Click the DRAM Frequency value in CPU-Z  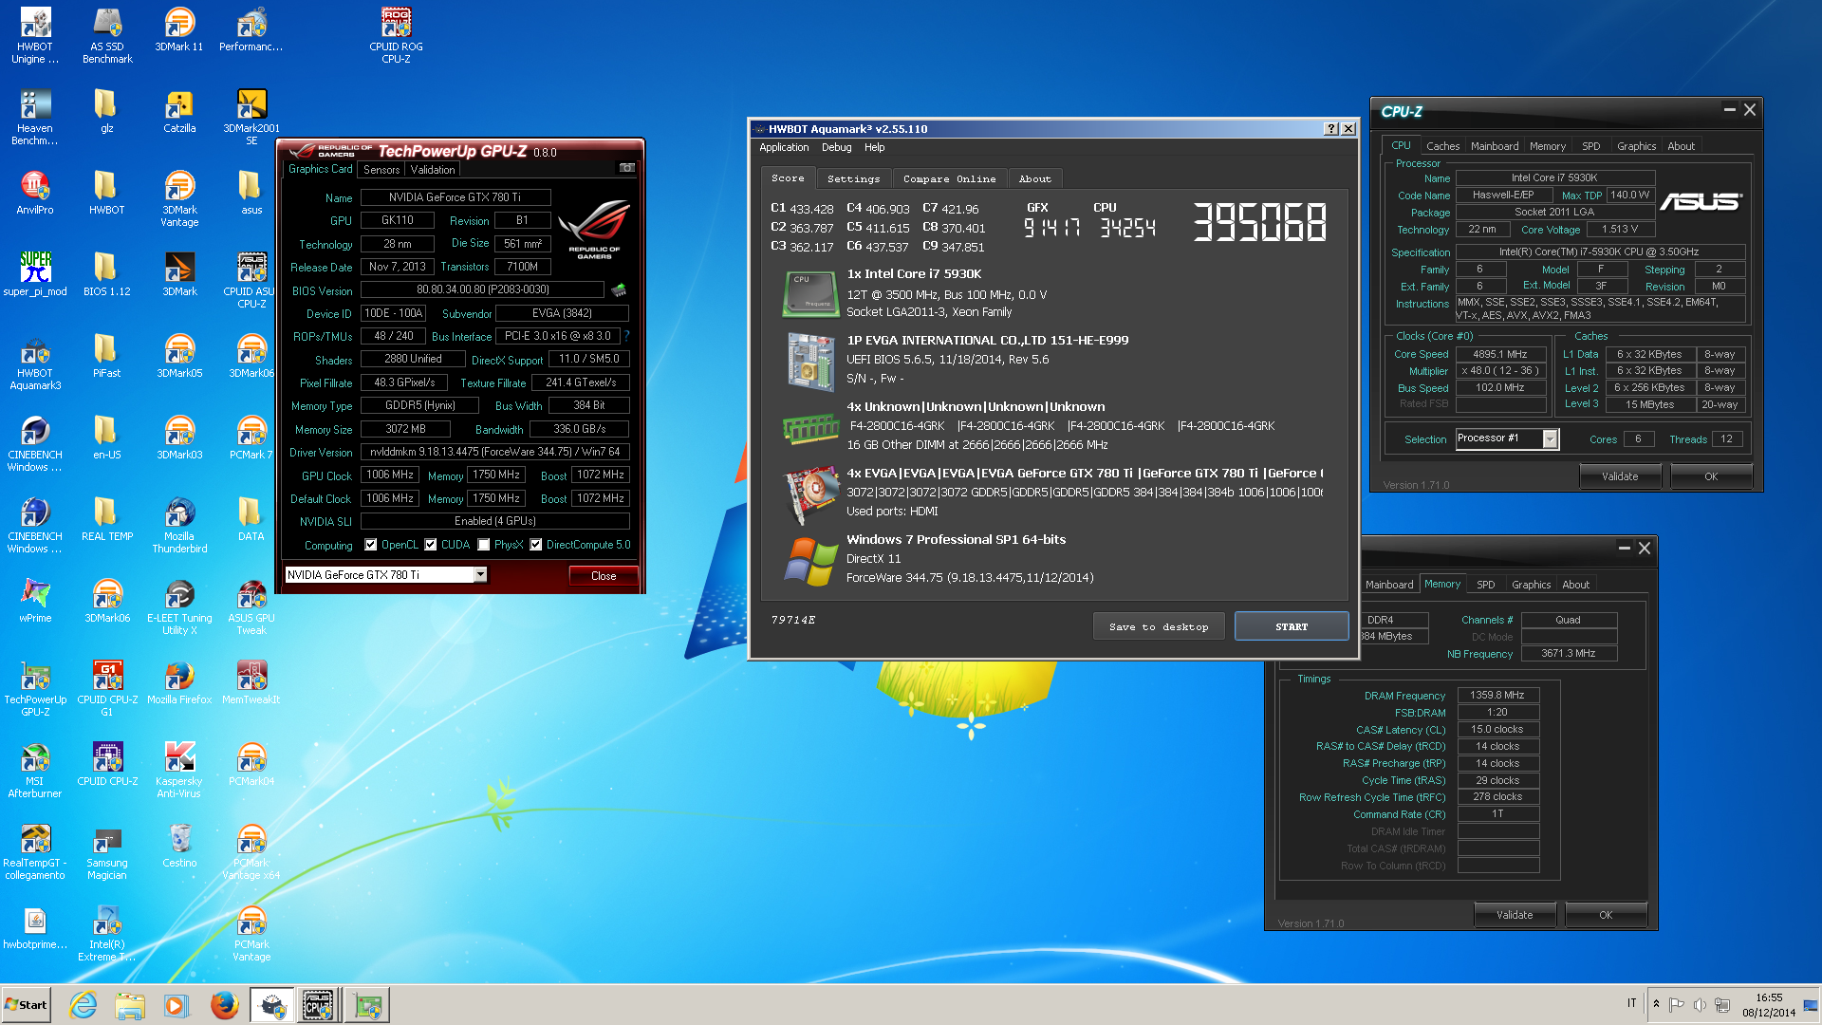coord(1497,695)
